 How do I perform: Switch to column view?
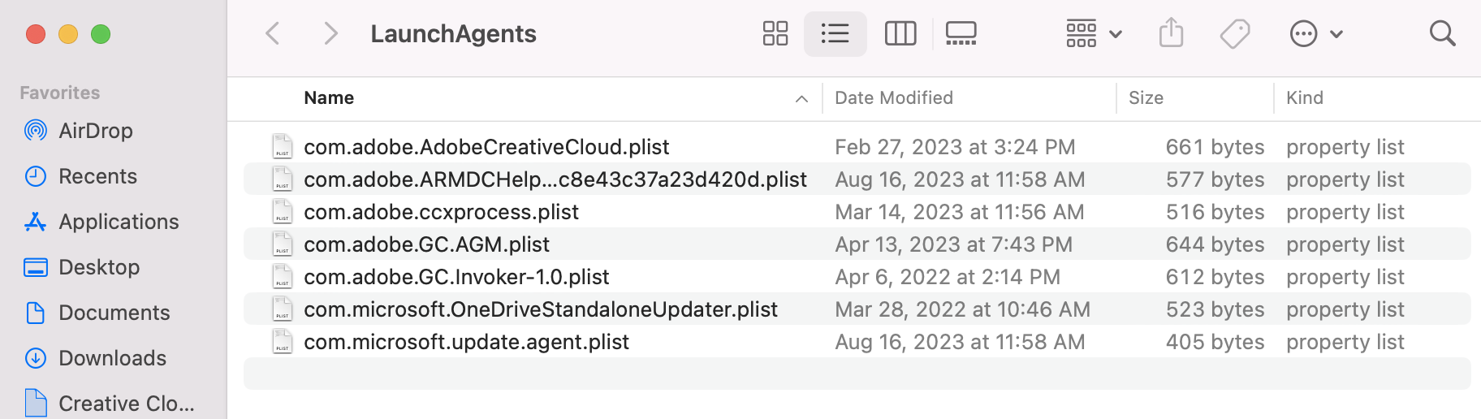point(900,33)
